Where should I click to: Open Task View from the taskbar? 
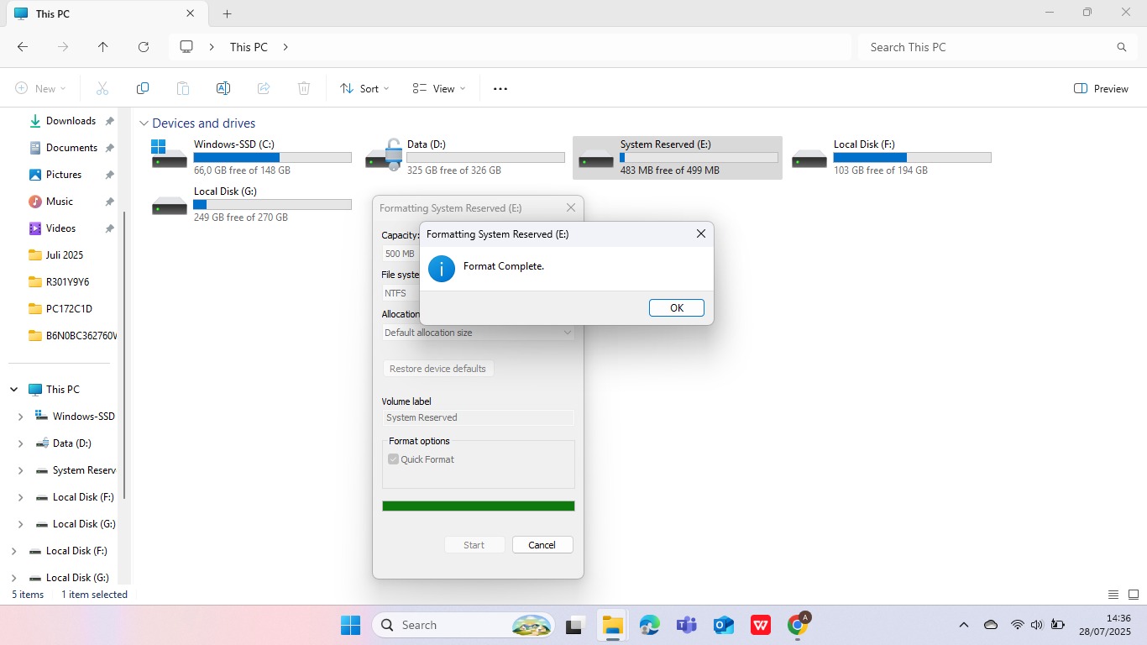[x=575, y=625]
